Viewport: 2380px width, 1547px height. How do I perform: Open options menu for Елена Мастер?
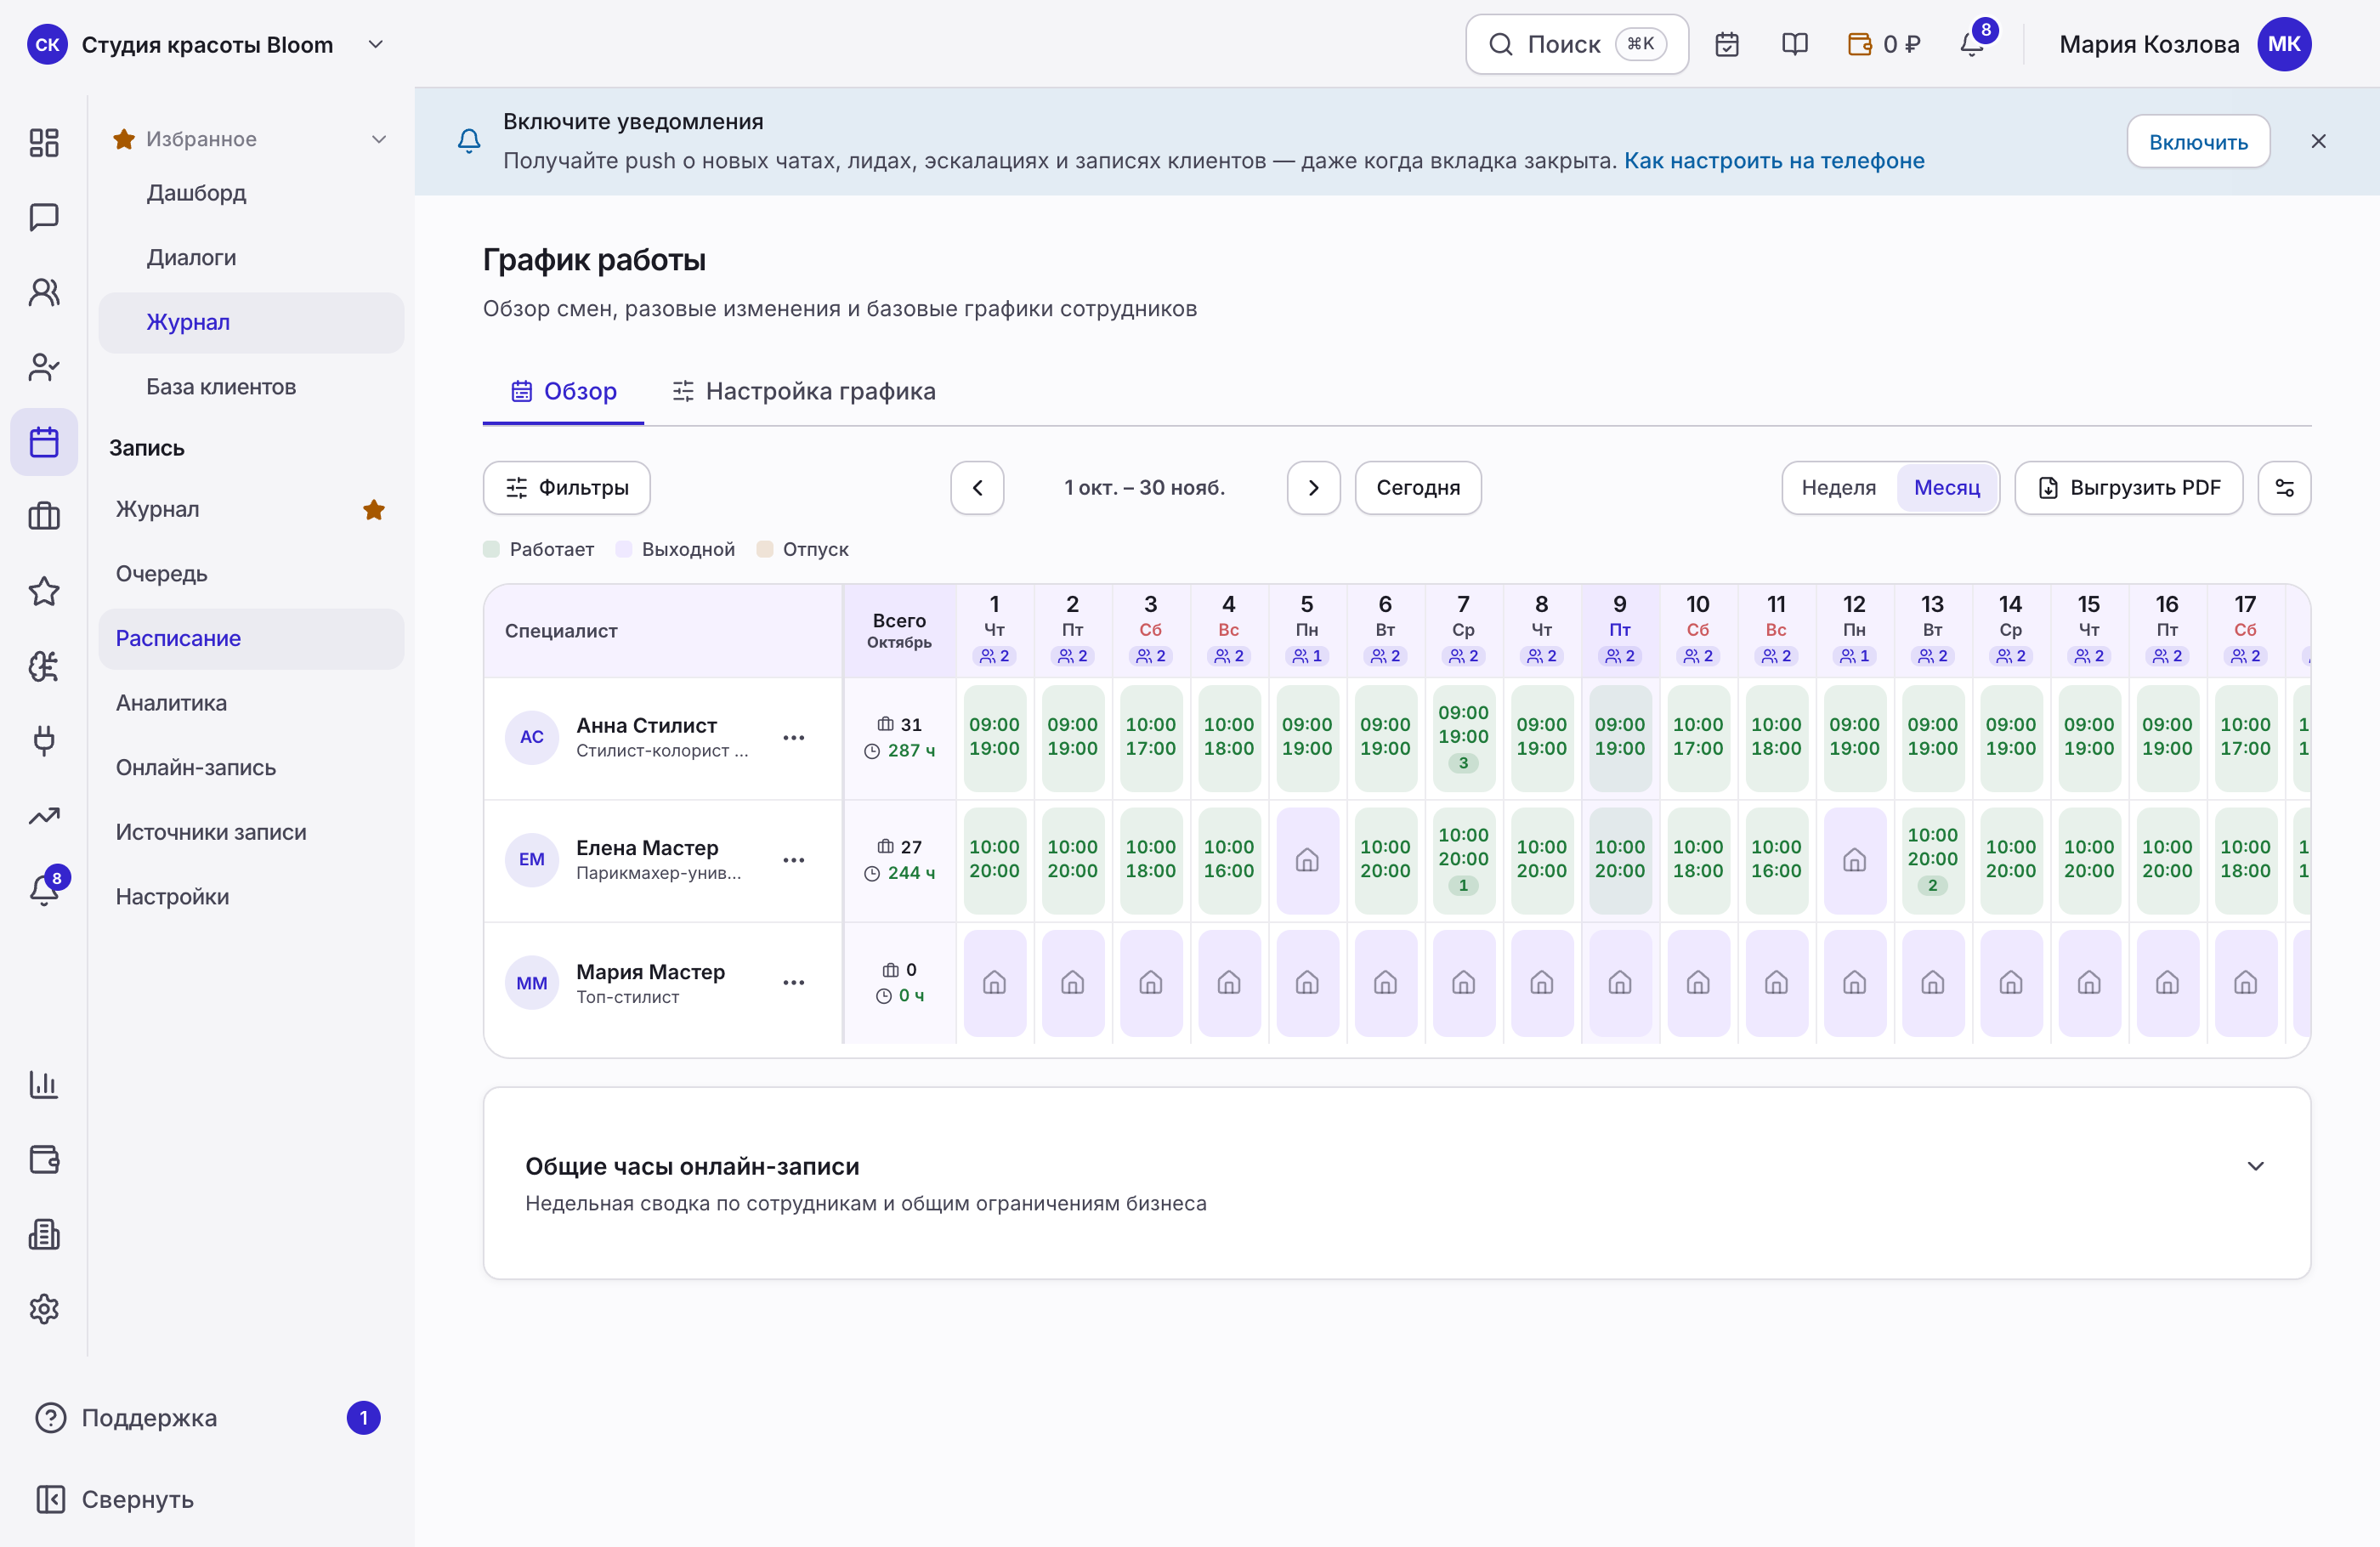(794, 860)
